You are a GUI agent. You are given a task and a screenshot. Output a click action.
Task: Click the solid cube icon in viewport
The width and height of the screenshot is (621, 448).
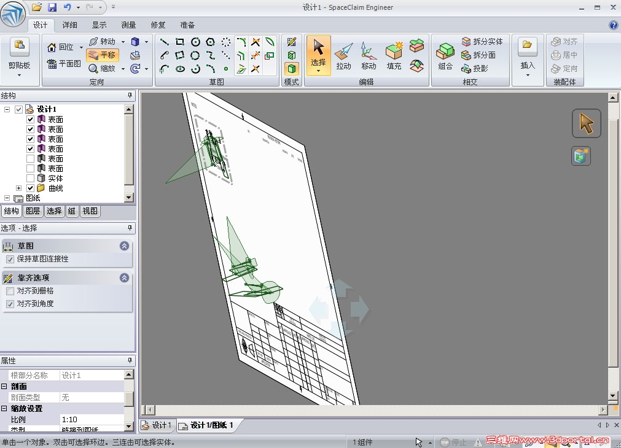581,156
